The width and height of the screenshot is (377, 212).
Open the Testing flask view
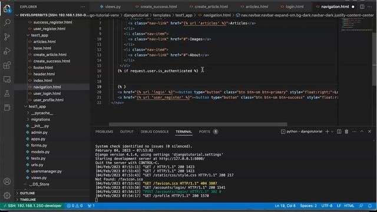(x=7, y=93)
